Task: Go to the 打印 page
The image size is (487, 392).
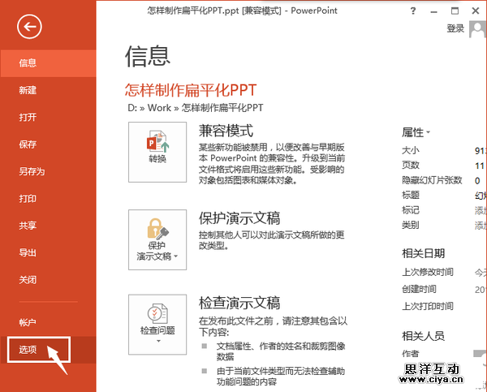Action: click(28, 198)
